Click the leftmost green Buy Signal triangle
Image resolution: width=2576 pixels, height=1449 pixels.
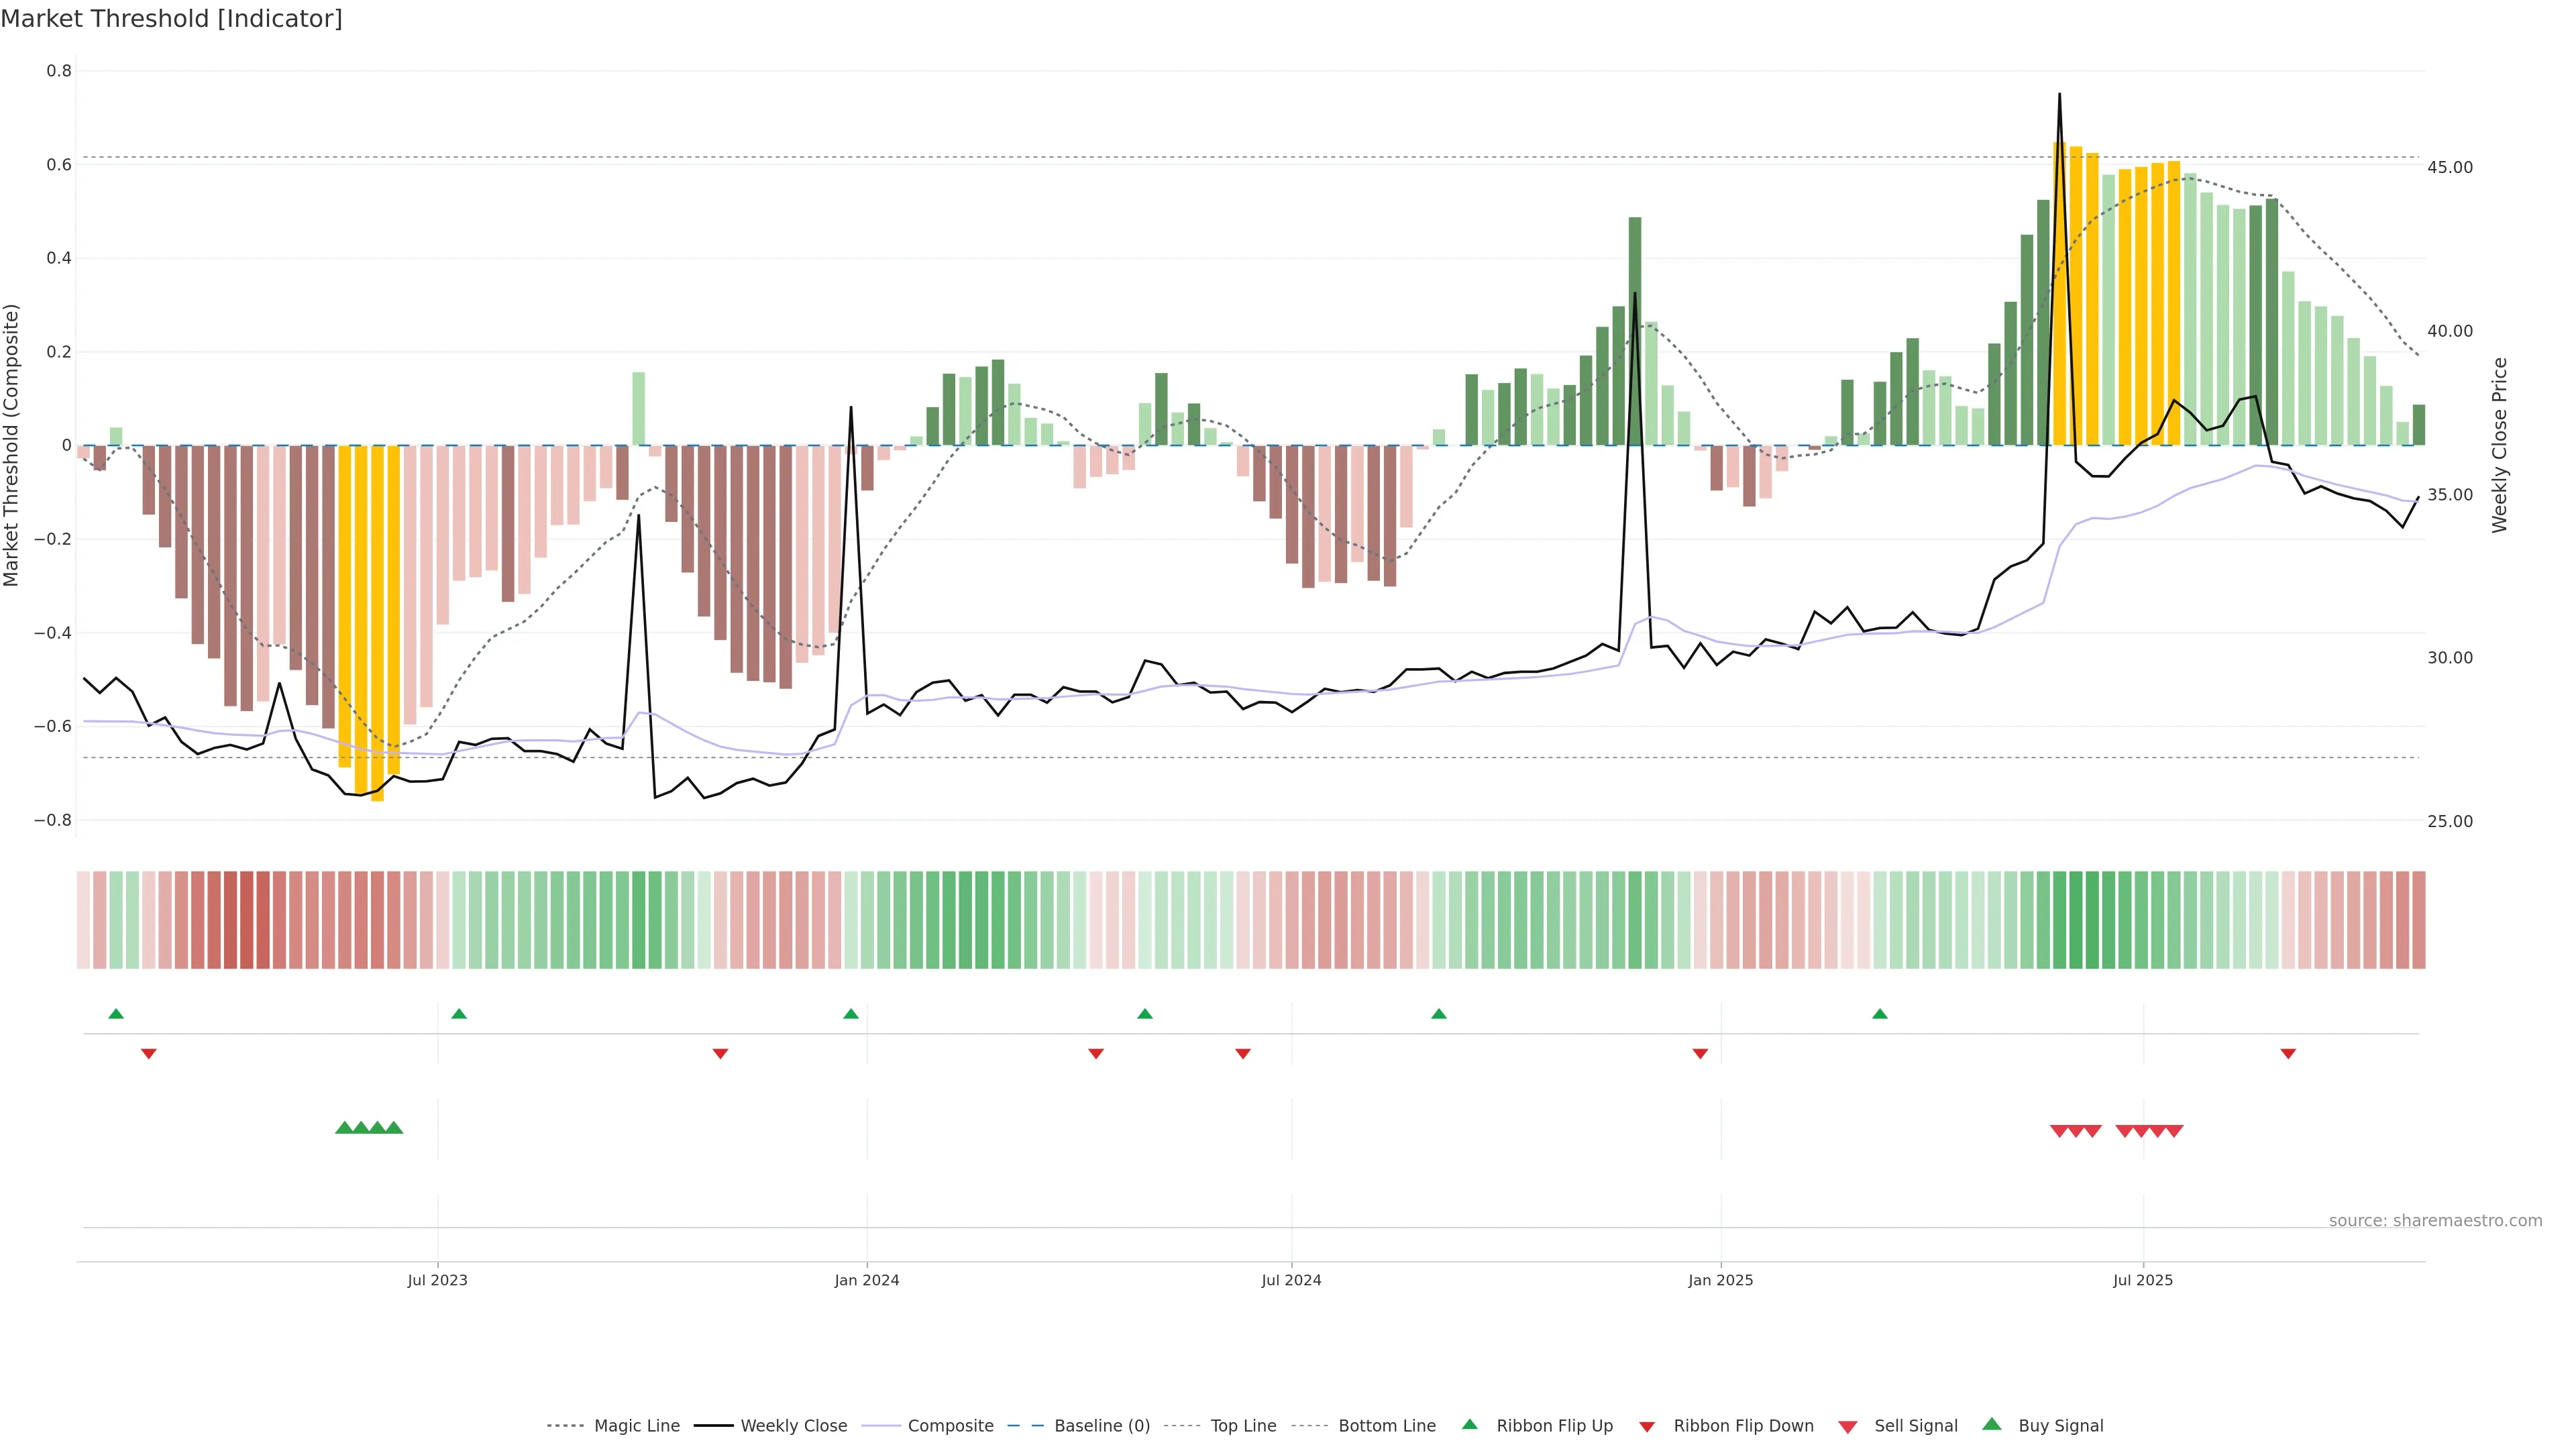click(x=344, y=1128)
